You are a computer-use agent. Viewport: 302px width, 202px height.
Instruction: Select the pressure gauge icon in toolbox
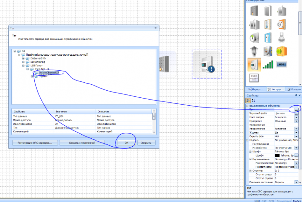[x=254, y=38]
